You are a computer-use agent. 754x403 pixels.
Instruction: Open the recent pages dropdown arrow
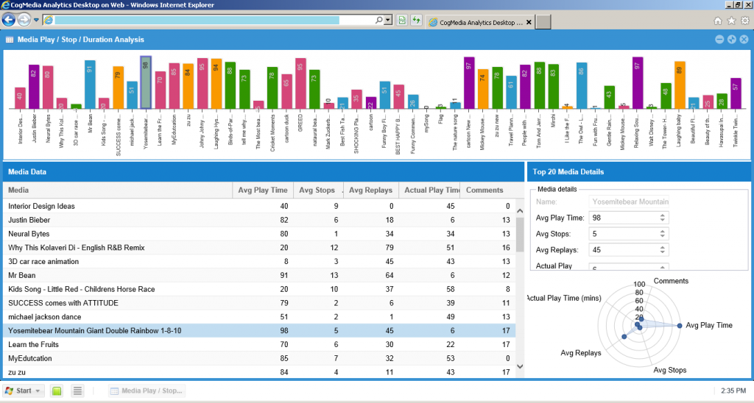point(36,20)
